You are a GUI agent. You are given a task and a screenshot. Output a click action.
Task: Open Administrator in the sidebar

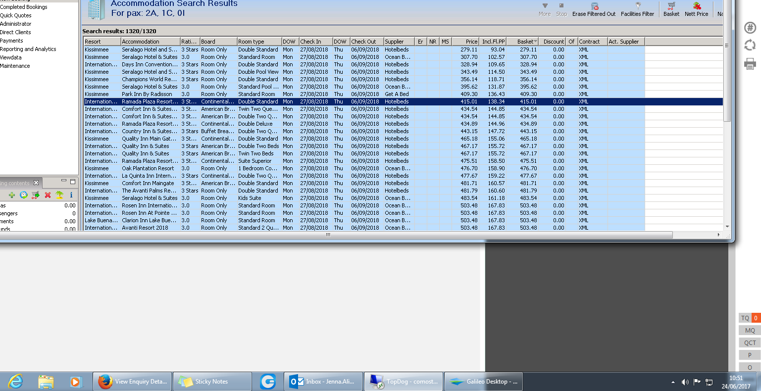point(16,24)
